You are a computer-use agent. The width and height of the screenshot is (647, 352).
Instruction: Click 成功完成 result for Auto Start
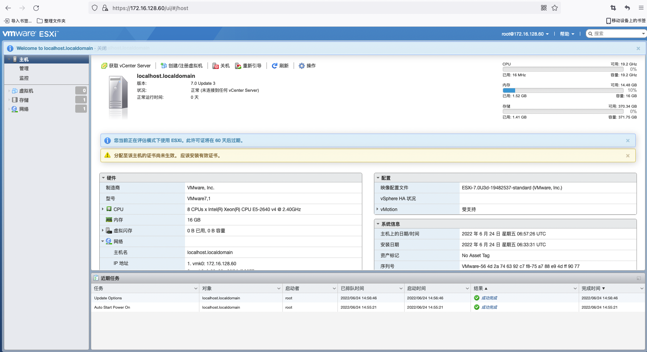pyautogui.click(x=489, y=307)
